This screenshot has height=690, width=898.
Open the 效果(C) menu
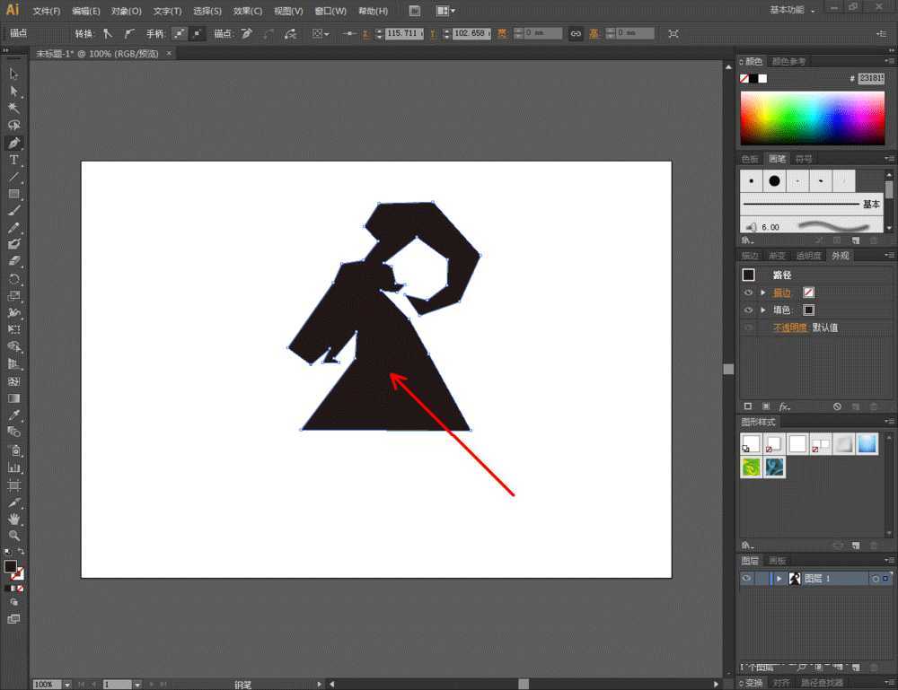click(x=247, y=11)
